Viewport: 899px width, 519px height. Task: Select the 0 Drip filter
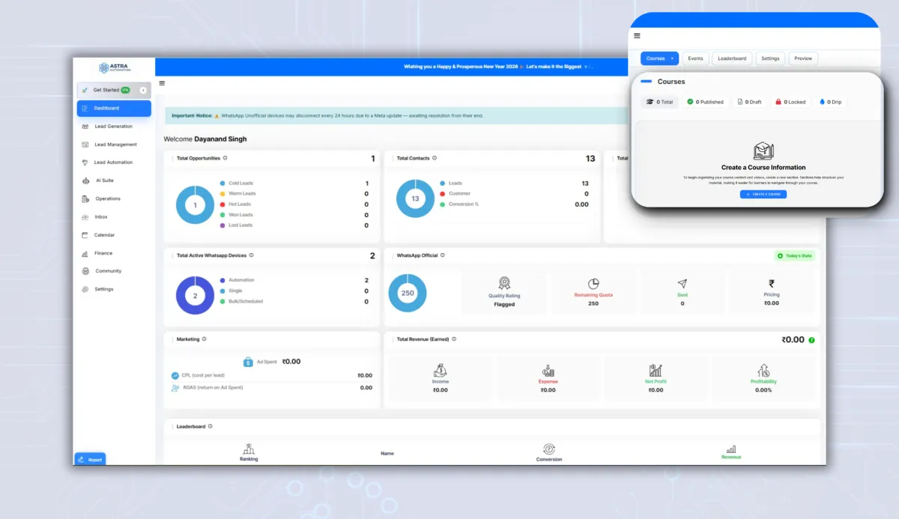click(x=830, y=102)
